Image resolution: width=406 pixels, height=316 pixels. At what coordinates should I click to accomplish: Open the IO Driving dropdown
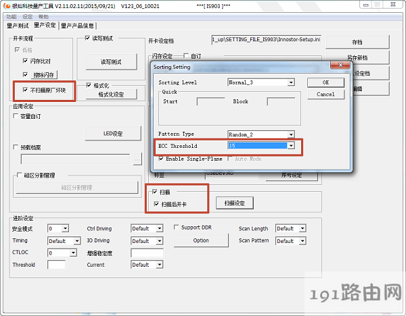[x=160, y=241]
